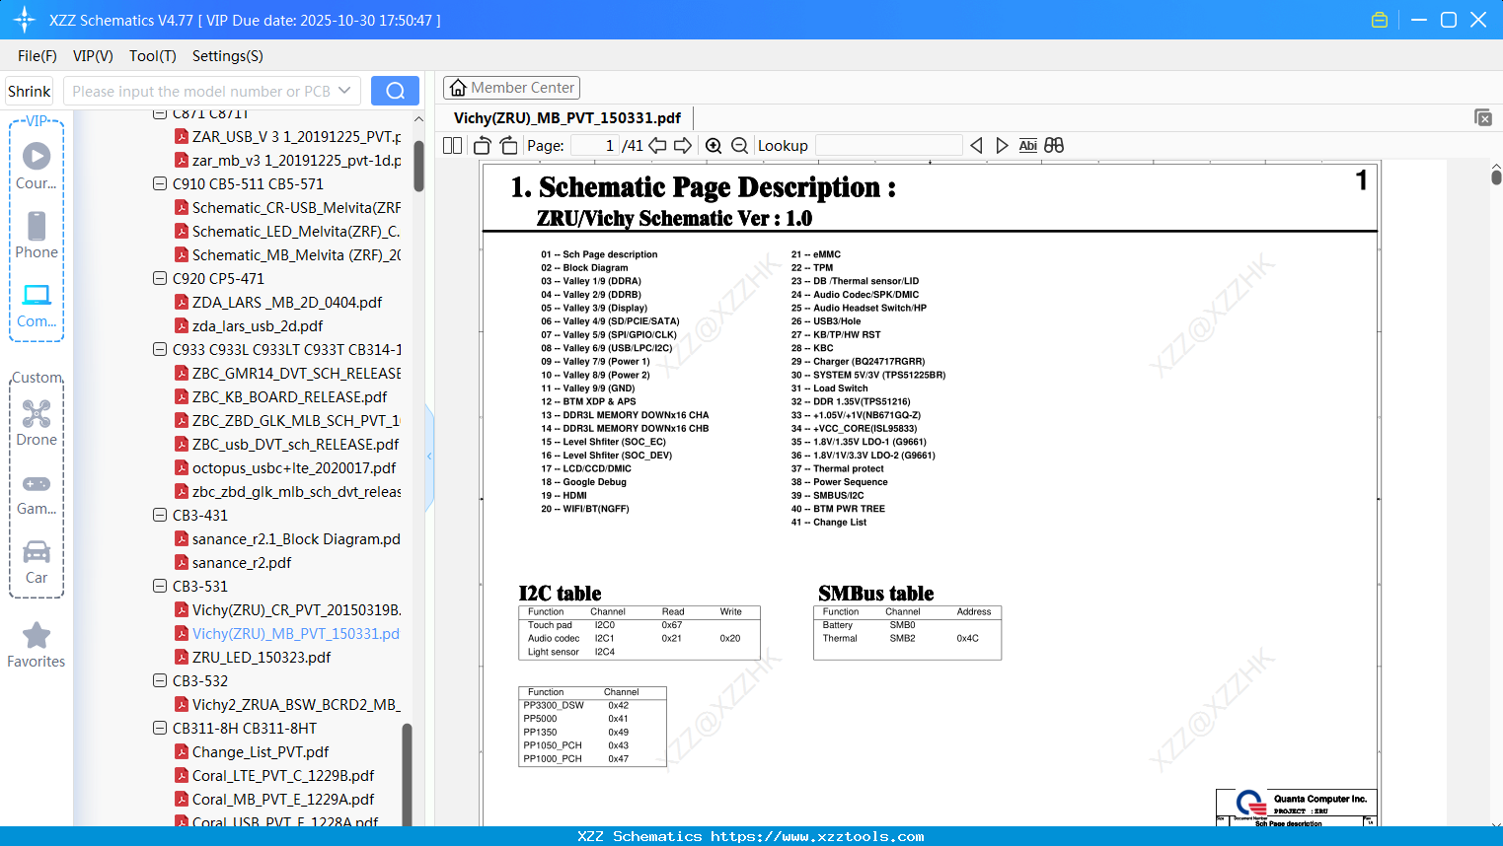The width and height of the screenshot is (1503, 846).
Task: Collapse the C910 CB5-511 CB5-571 group
Action: tap(160, 183)
